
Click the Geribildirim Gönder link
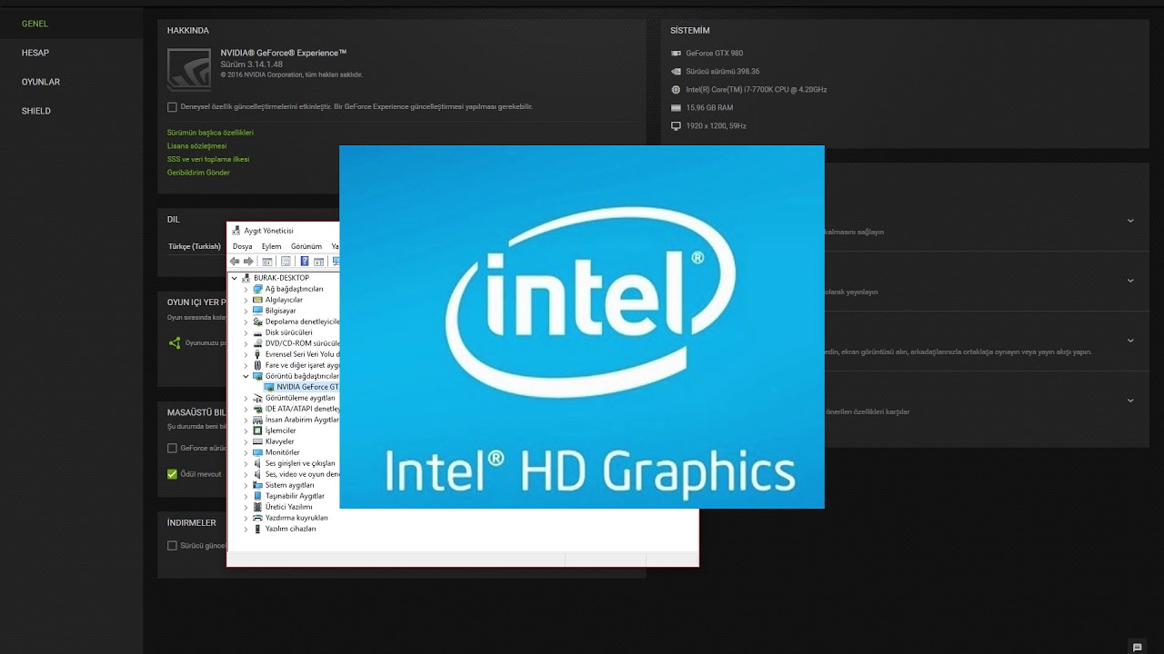[198, 173]
